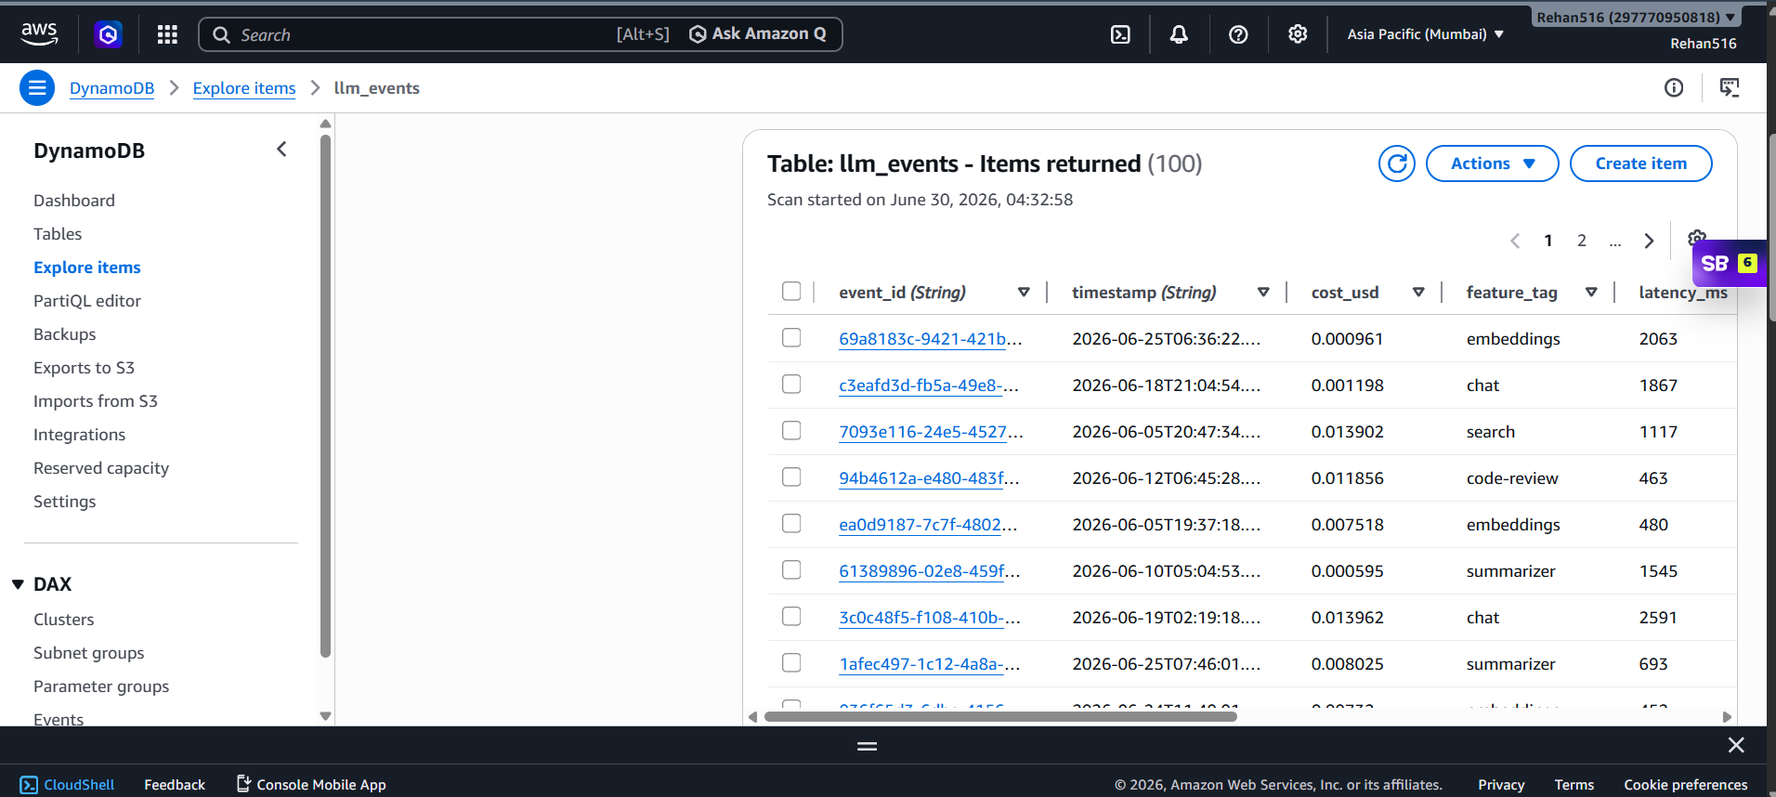1776x797 pixels.
Task: Open the Explore items breadcrumb link
Action: pos(244,88)
